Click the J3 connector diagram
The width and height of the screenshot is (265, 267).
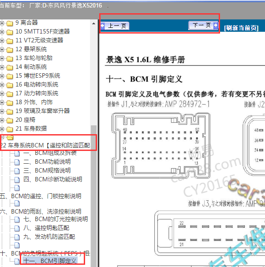(x=209, y=233)
